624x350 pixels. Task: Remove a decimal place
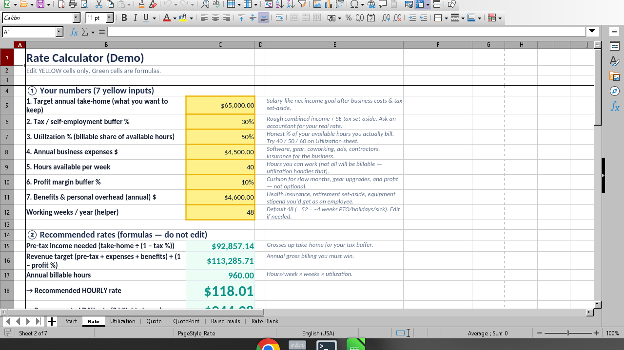click(x=397, y=18)
